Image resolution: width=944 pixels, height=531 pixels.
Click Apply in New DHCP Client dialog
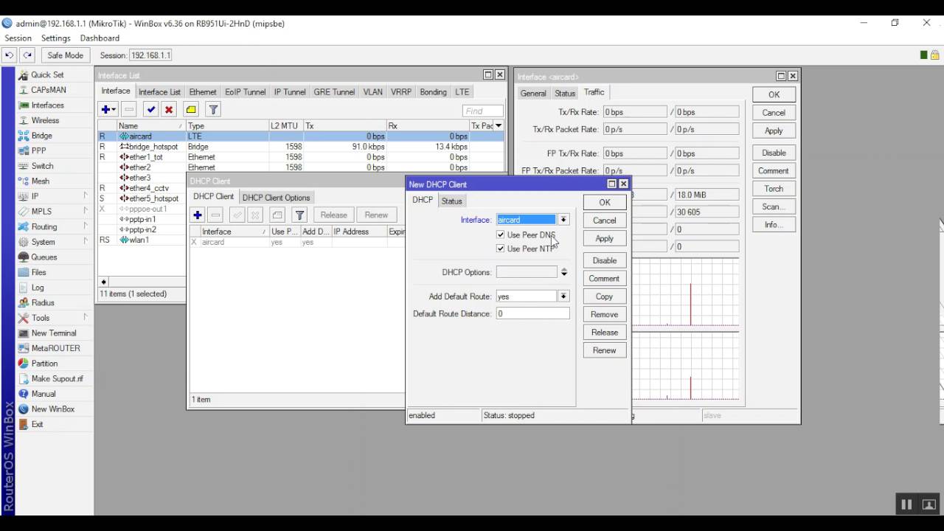click(605, 238)
